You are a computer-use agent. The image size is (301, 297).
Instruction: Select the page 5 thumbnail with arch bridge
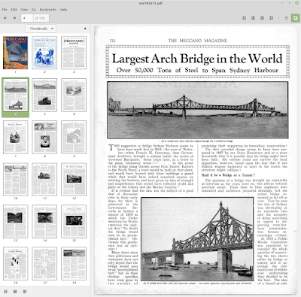[44, 95]
